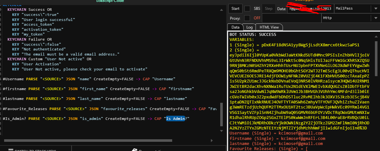The image size is (380, 151).
Task: Click the #firstname PARSE line
Action: pos(98,89)
